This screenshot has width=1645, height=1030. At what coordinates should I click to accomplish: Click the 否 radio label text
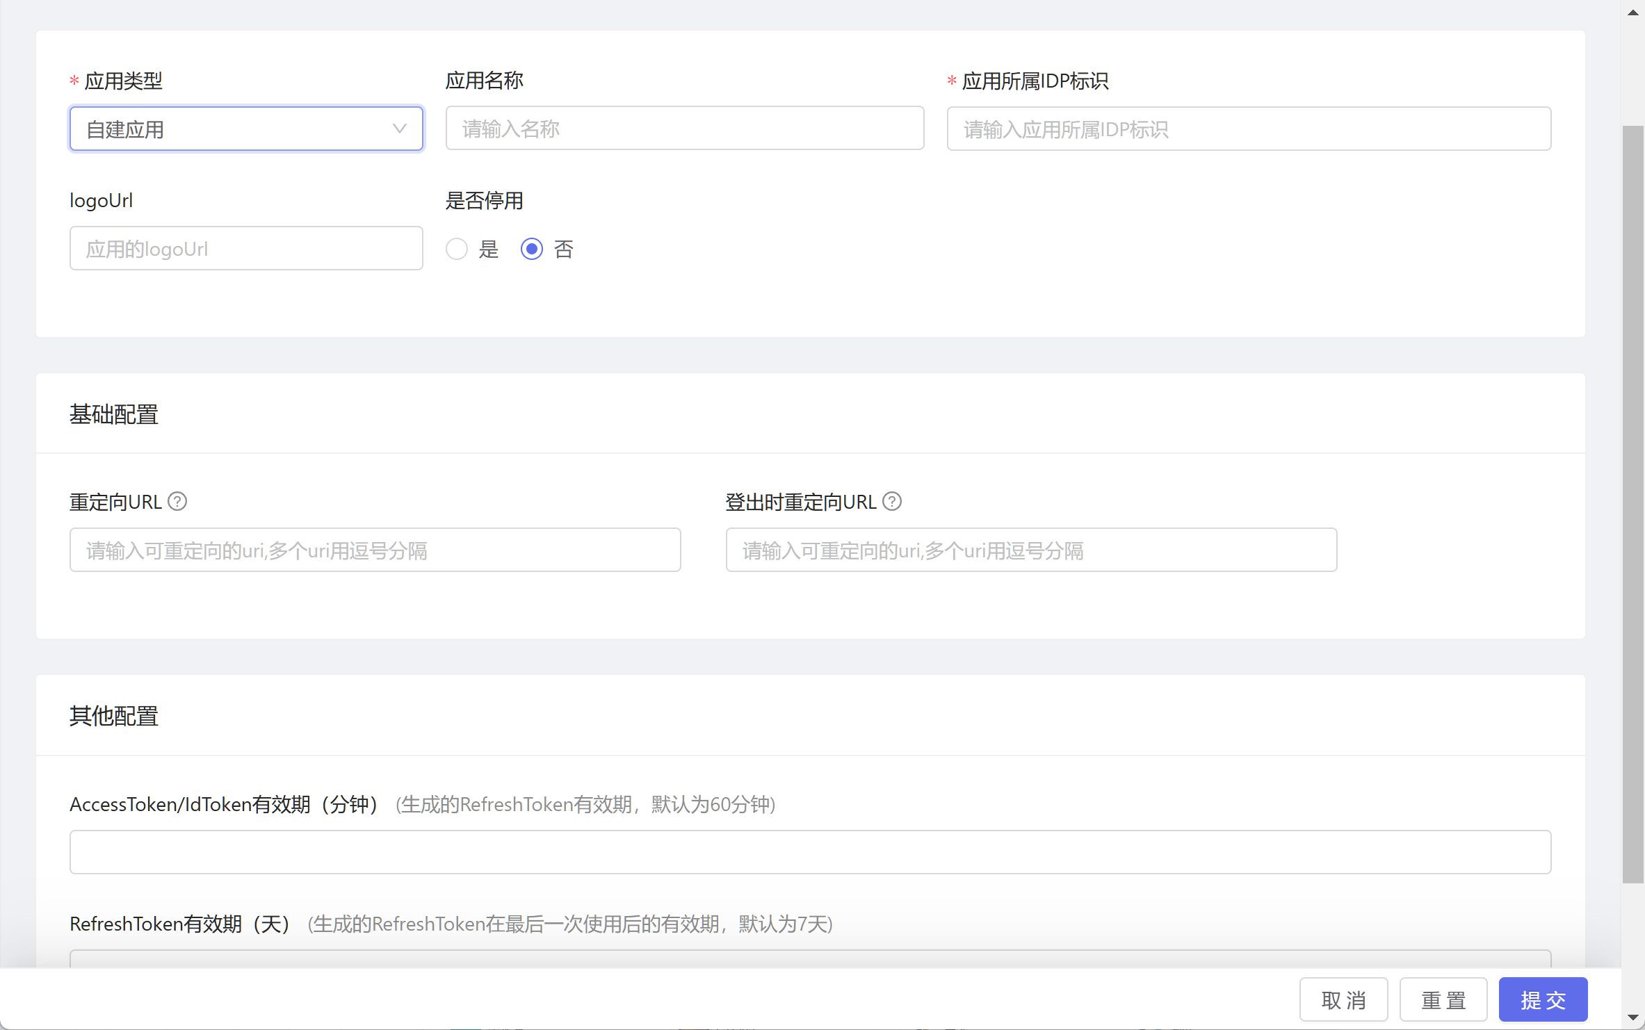pyautogui.click(x=563, y=249)
